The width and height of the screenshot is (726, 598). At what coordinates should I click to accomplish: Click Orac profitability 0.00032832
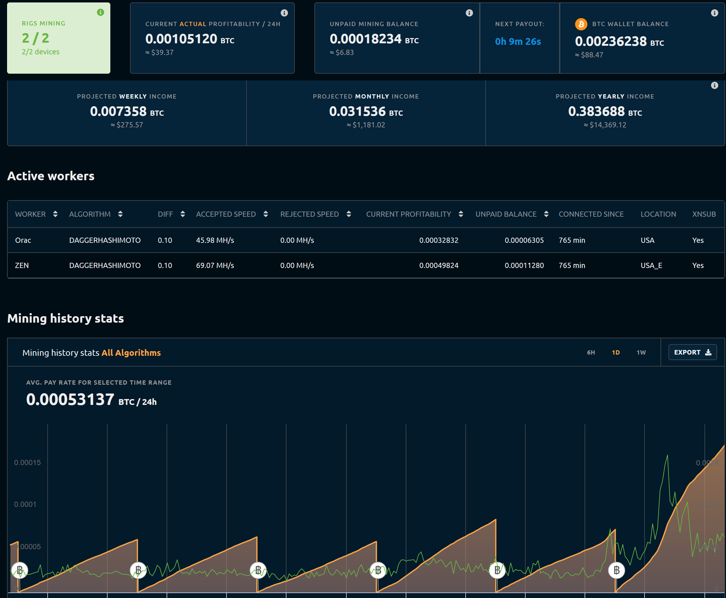point(439,240)
